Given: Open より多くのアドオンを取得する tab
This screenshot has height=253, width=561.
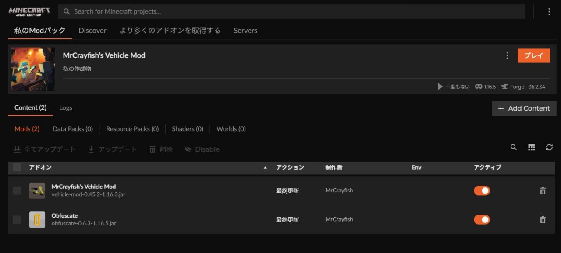Looking at the screenshot, I should [x=170, y=31].
